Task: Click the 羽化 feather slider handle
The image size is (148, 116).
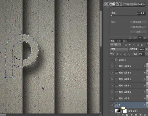Action: [x=111, y=16]
